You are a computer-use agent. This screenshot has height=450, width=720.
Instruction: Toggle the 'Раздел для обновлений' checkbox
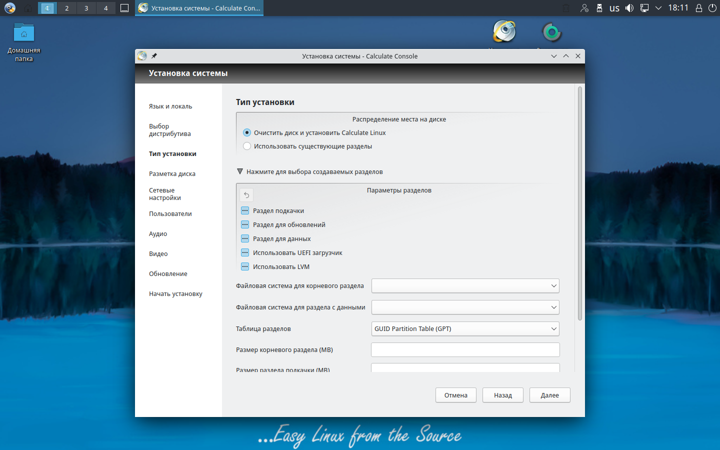(x=245, y=224)
